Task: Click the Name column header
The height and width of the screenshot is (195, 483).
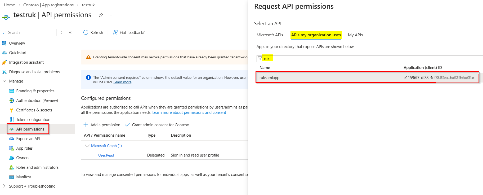Action: tap(265, 68)
